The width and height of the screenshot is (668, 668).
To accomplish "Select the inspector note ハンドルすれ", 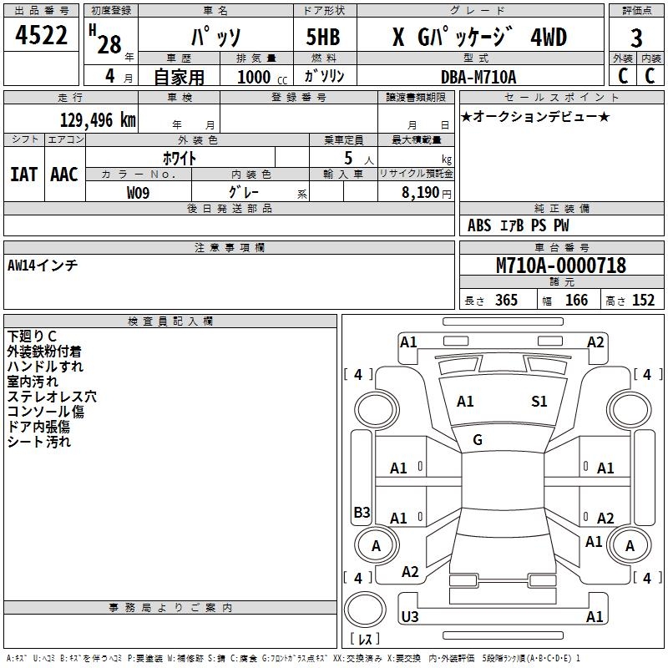I will click(x=45, y=367).
